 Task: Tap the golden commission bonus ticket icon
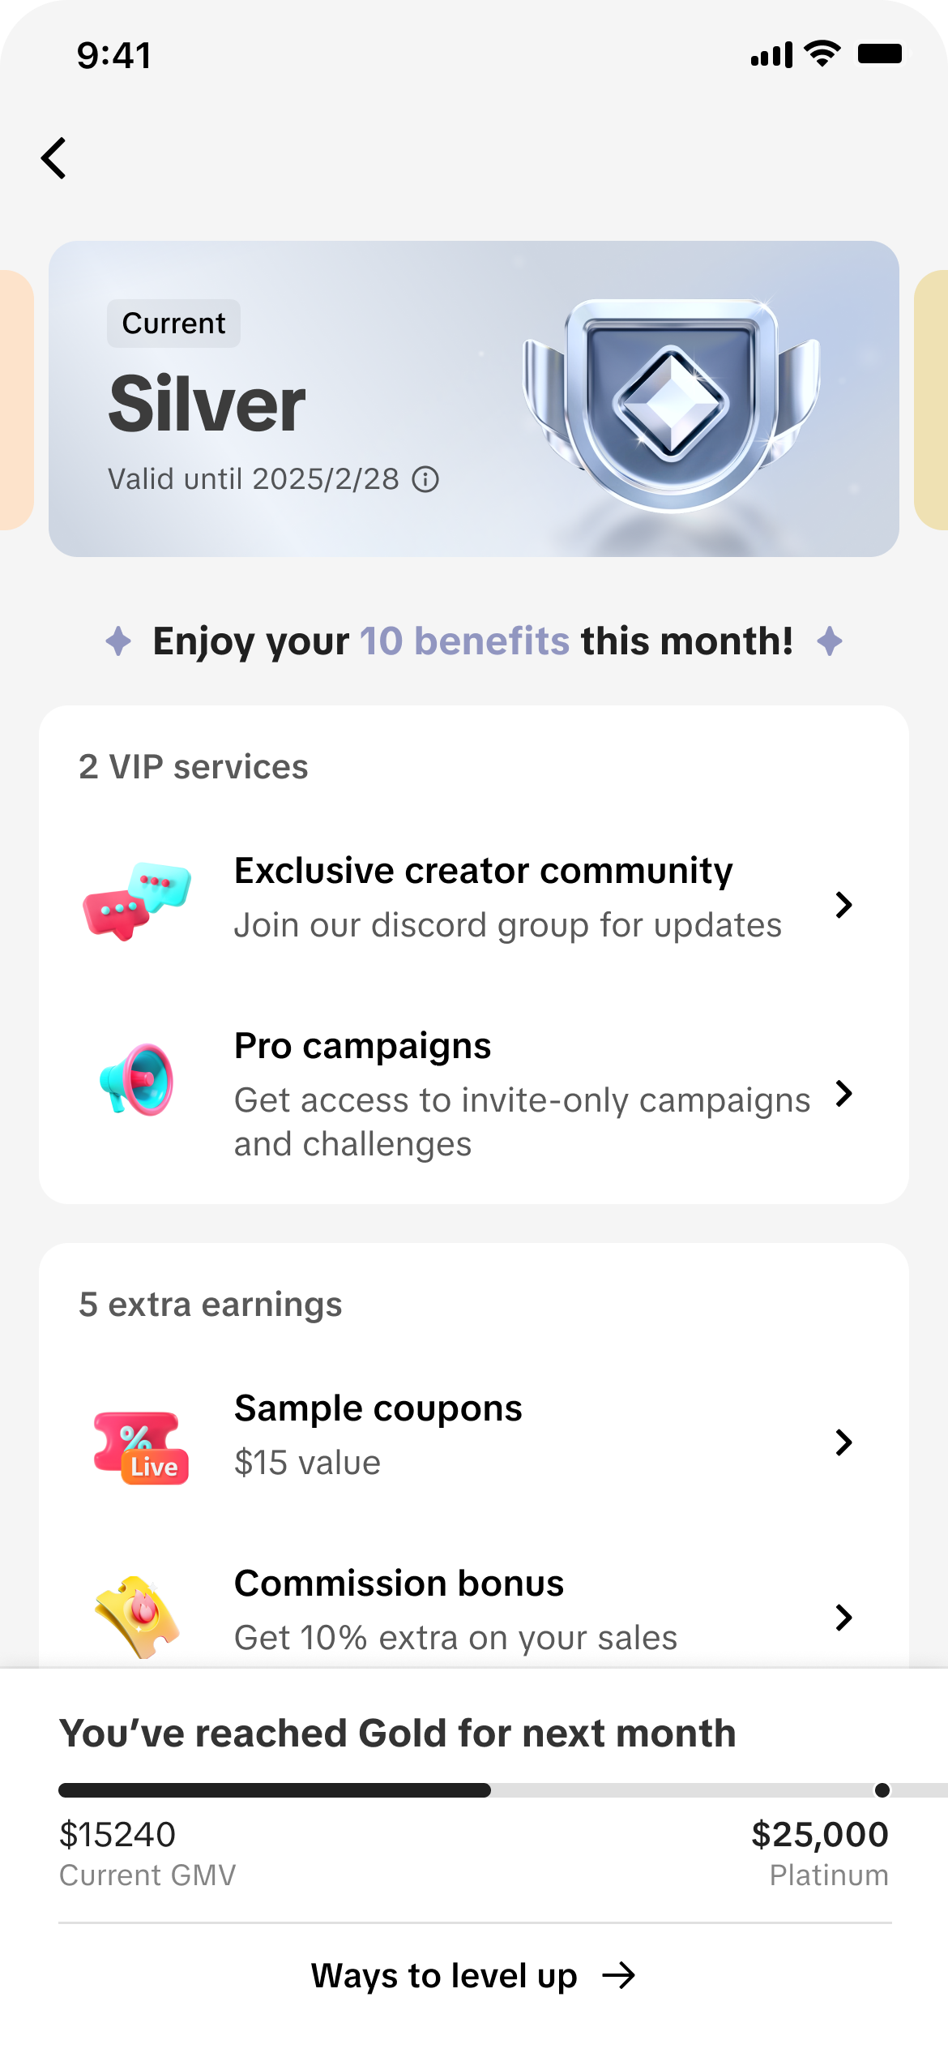pos(137,1617)
